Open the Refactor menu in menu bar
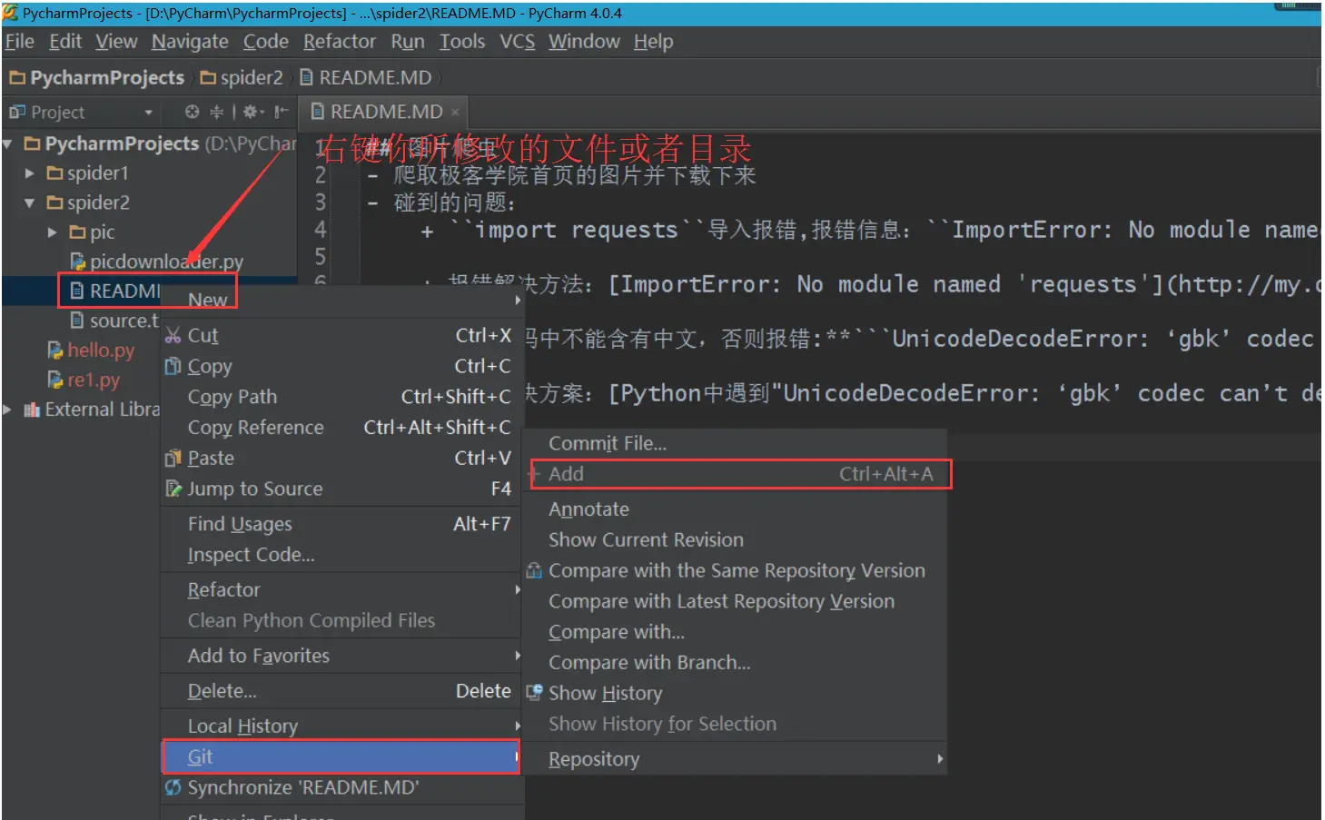Screen dimensions: 1325x820 pyautogui.click(x=340, y=42)
